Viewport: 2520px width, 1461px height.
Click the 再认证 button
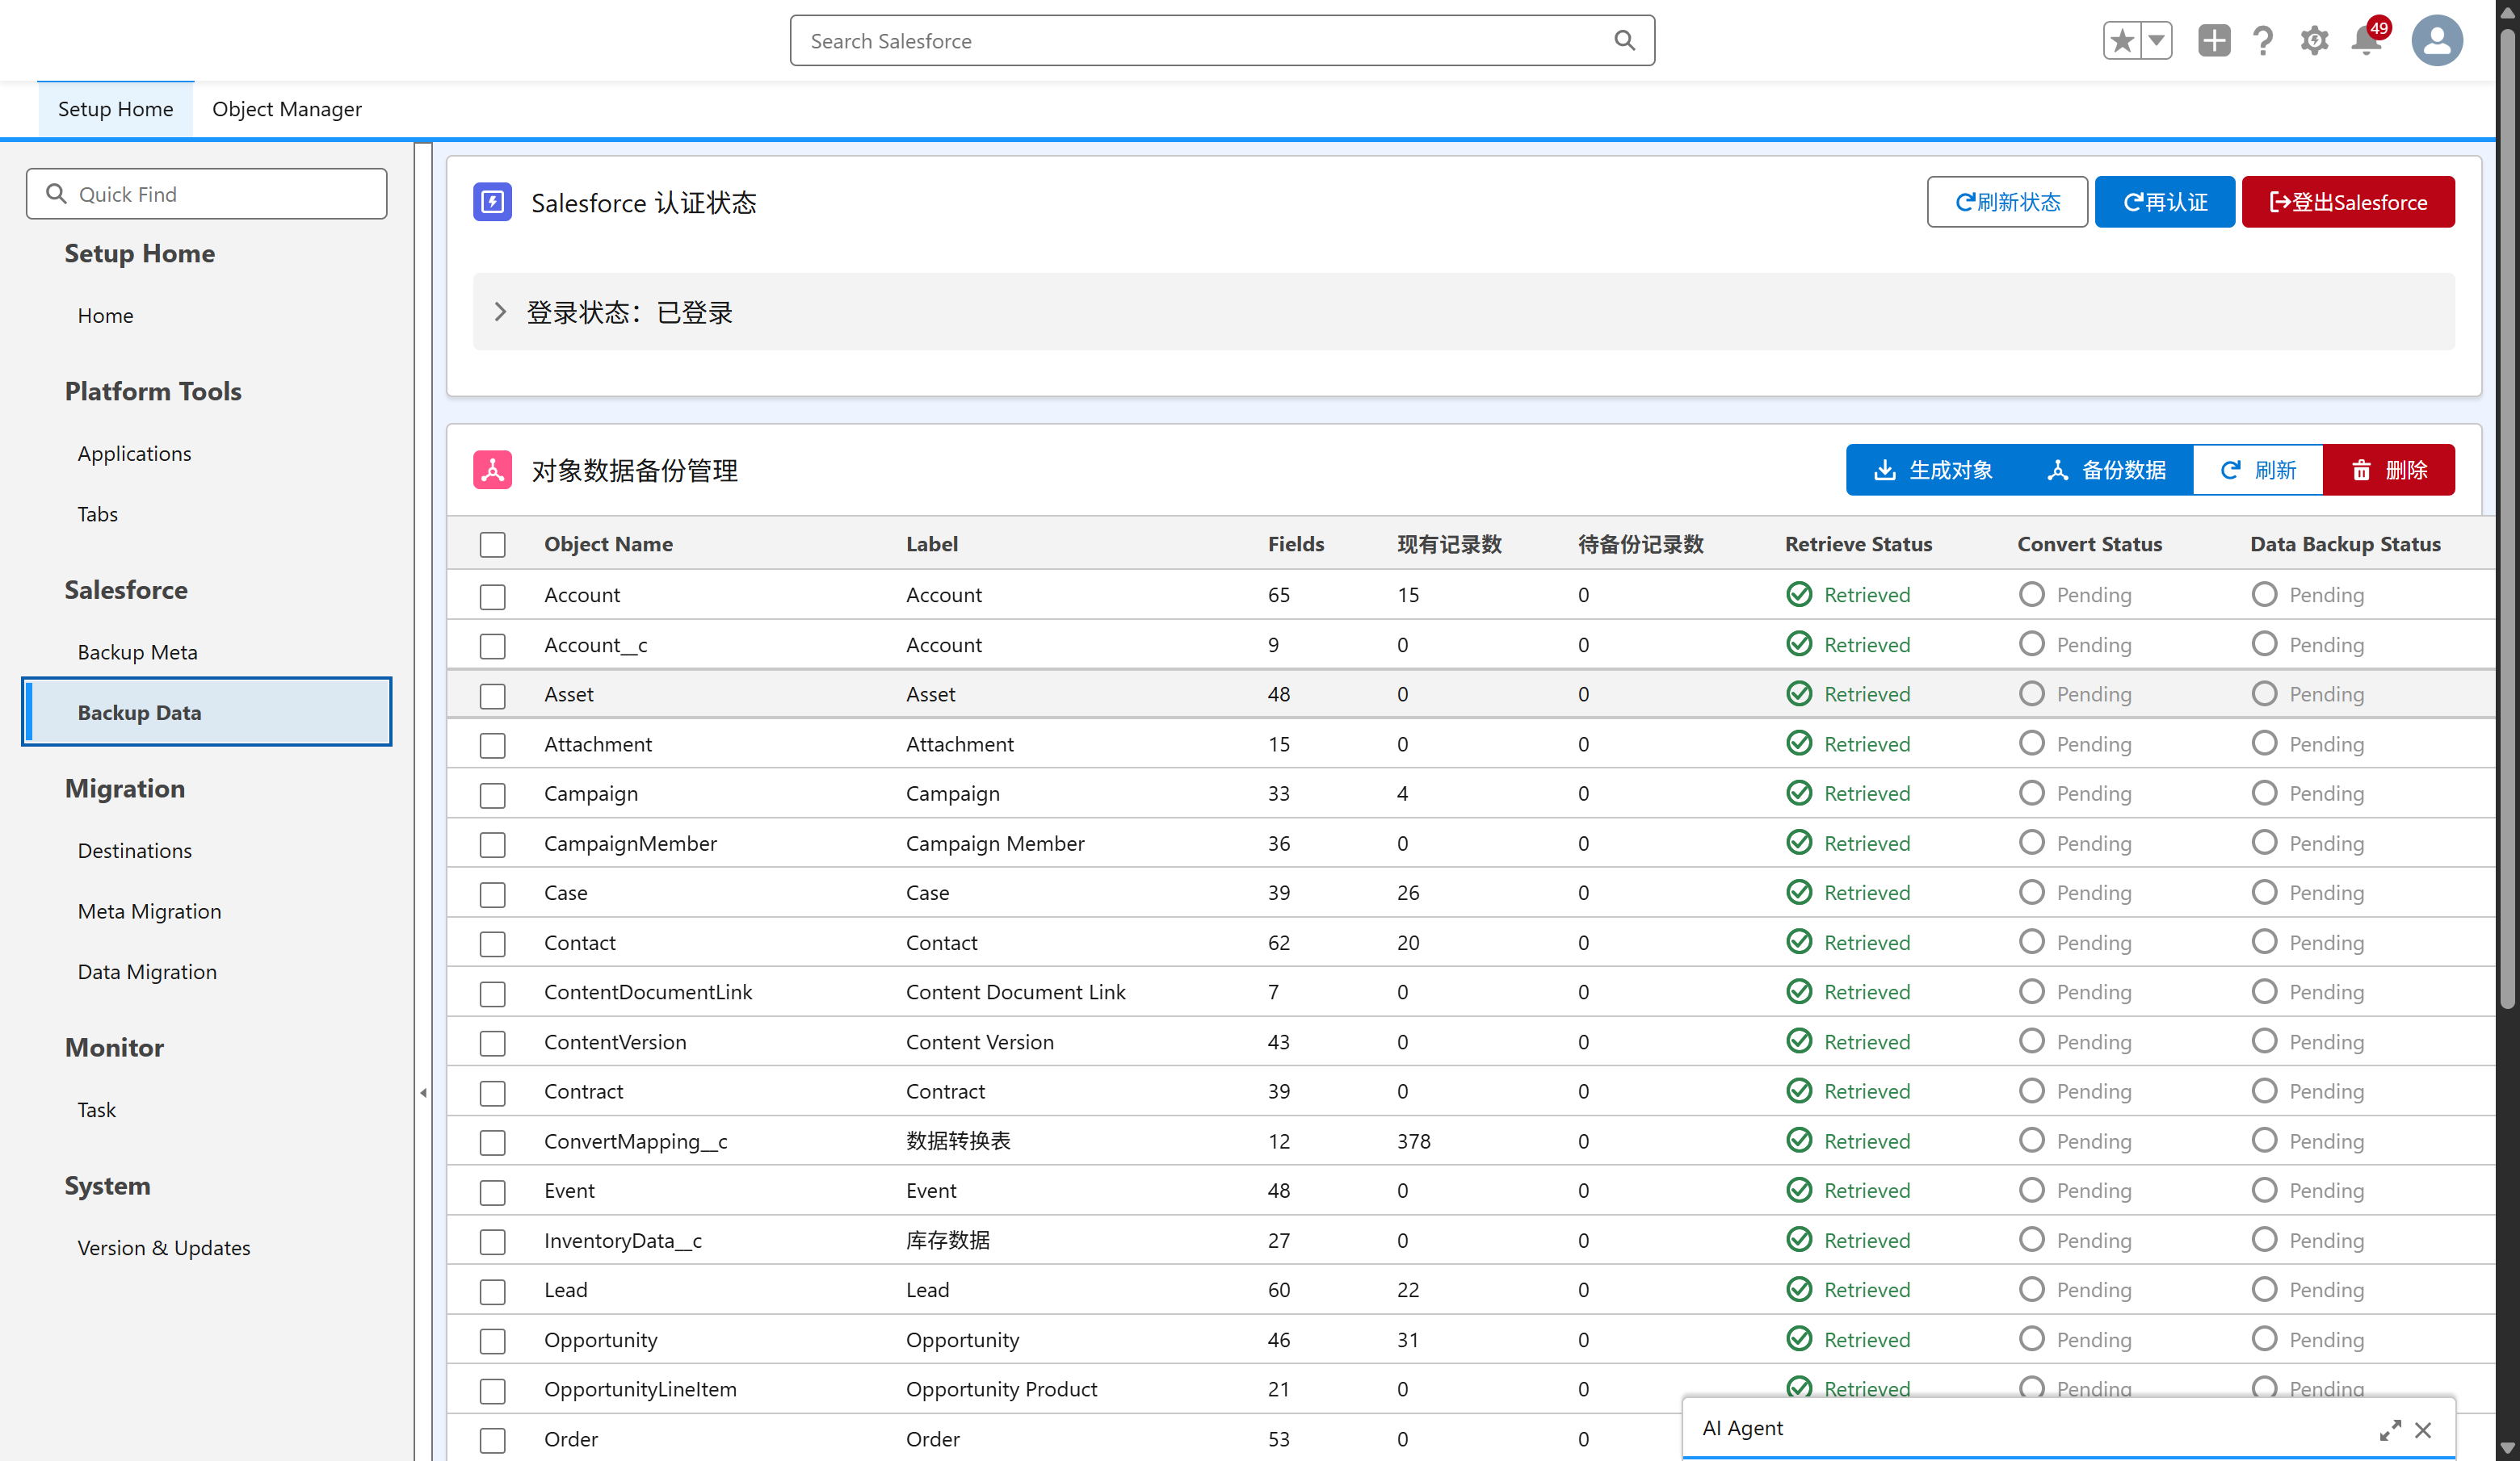(x=2164, y=202)
